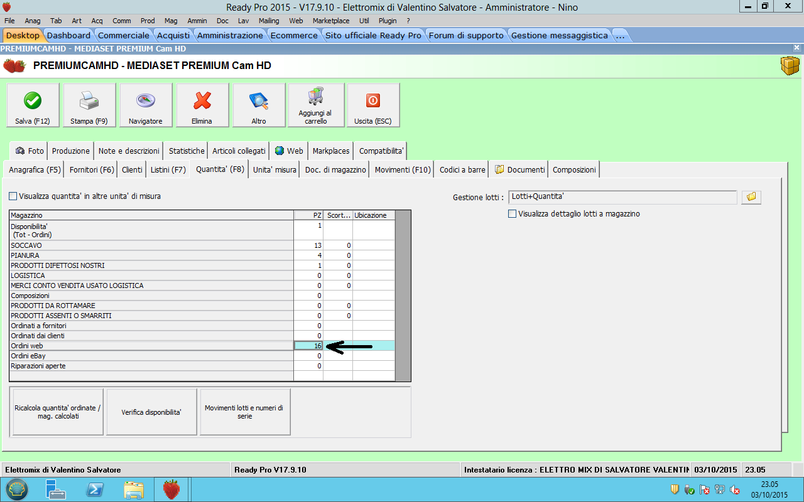Click the Ordini web quantity cell 16
This screenshot has width=804, height=502.
(308, 346)
